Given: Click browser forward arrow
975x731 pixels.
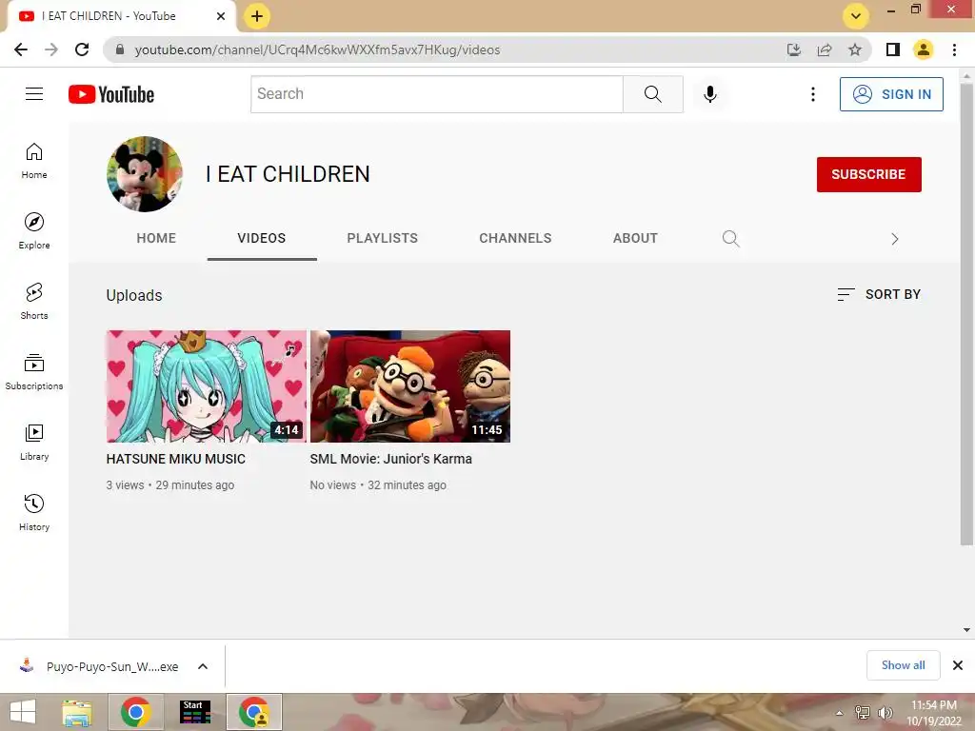Looking at the screenshot, I should (51, 49).
